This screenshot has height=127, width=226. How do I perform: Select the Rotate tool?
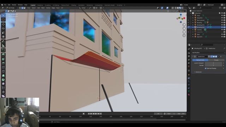3,28
